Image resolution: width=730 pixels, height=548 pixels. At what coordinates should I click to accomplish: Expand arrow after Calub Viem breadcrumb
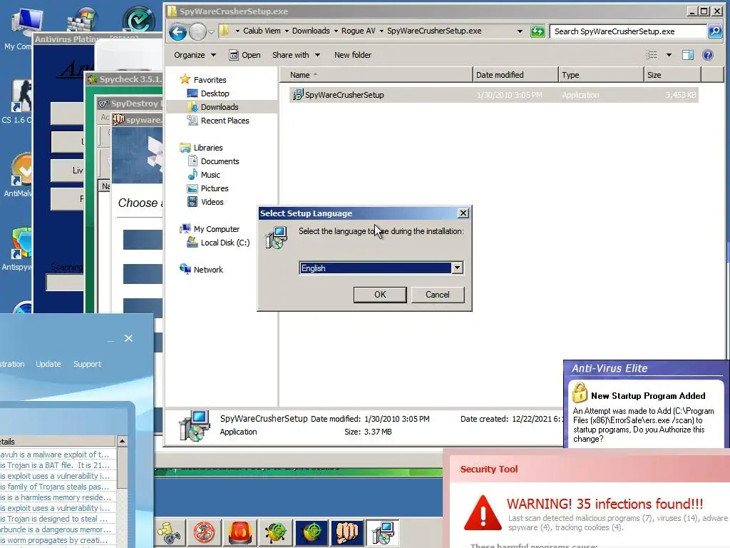287,31
